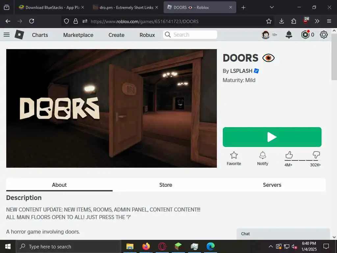The width and height of the screenshot is (337, 253).
Task: List all tabs dropdown arrow
Action: 272,7
